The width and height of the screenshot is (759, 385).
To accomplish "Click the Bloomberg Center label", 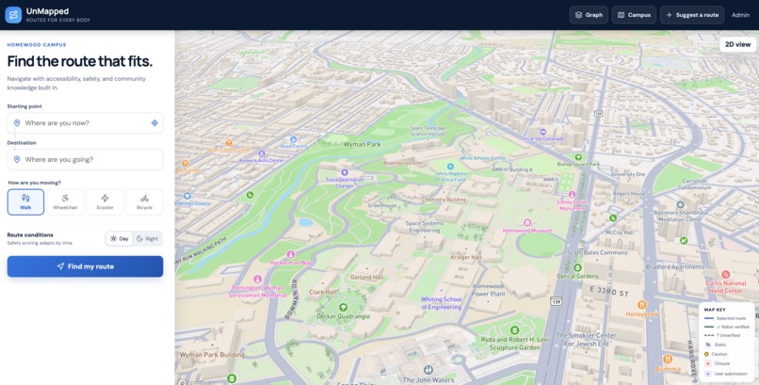I will pos(403,163).
